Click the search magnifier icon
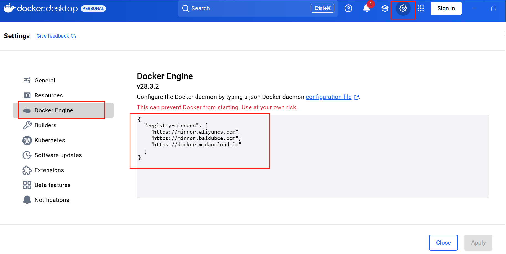Screen dimensions: 506x254 click(x=185, y=8)
